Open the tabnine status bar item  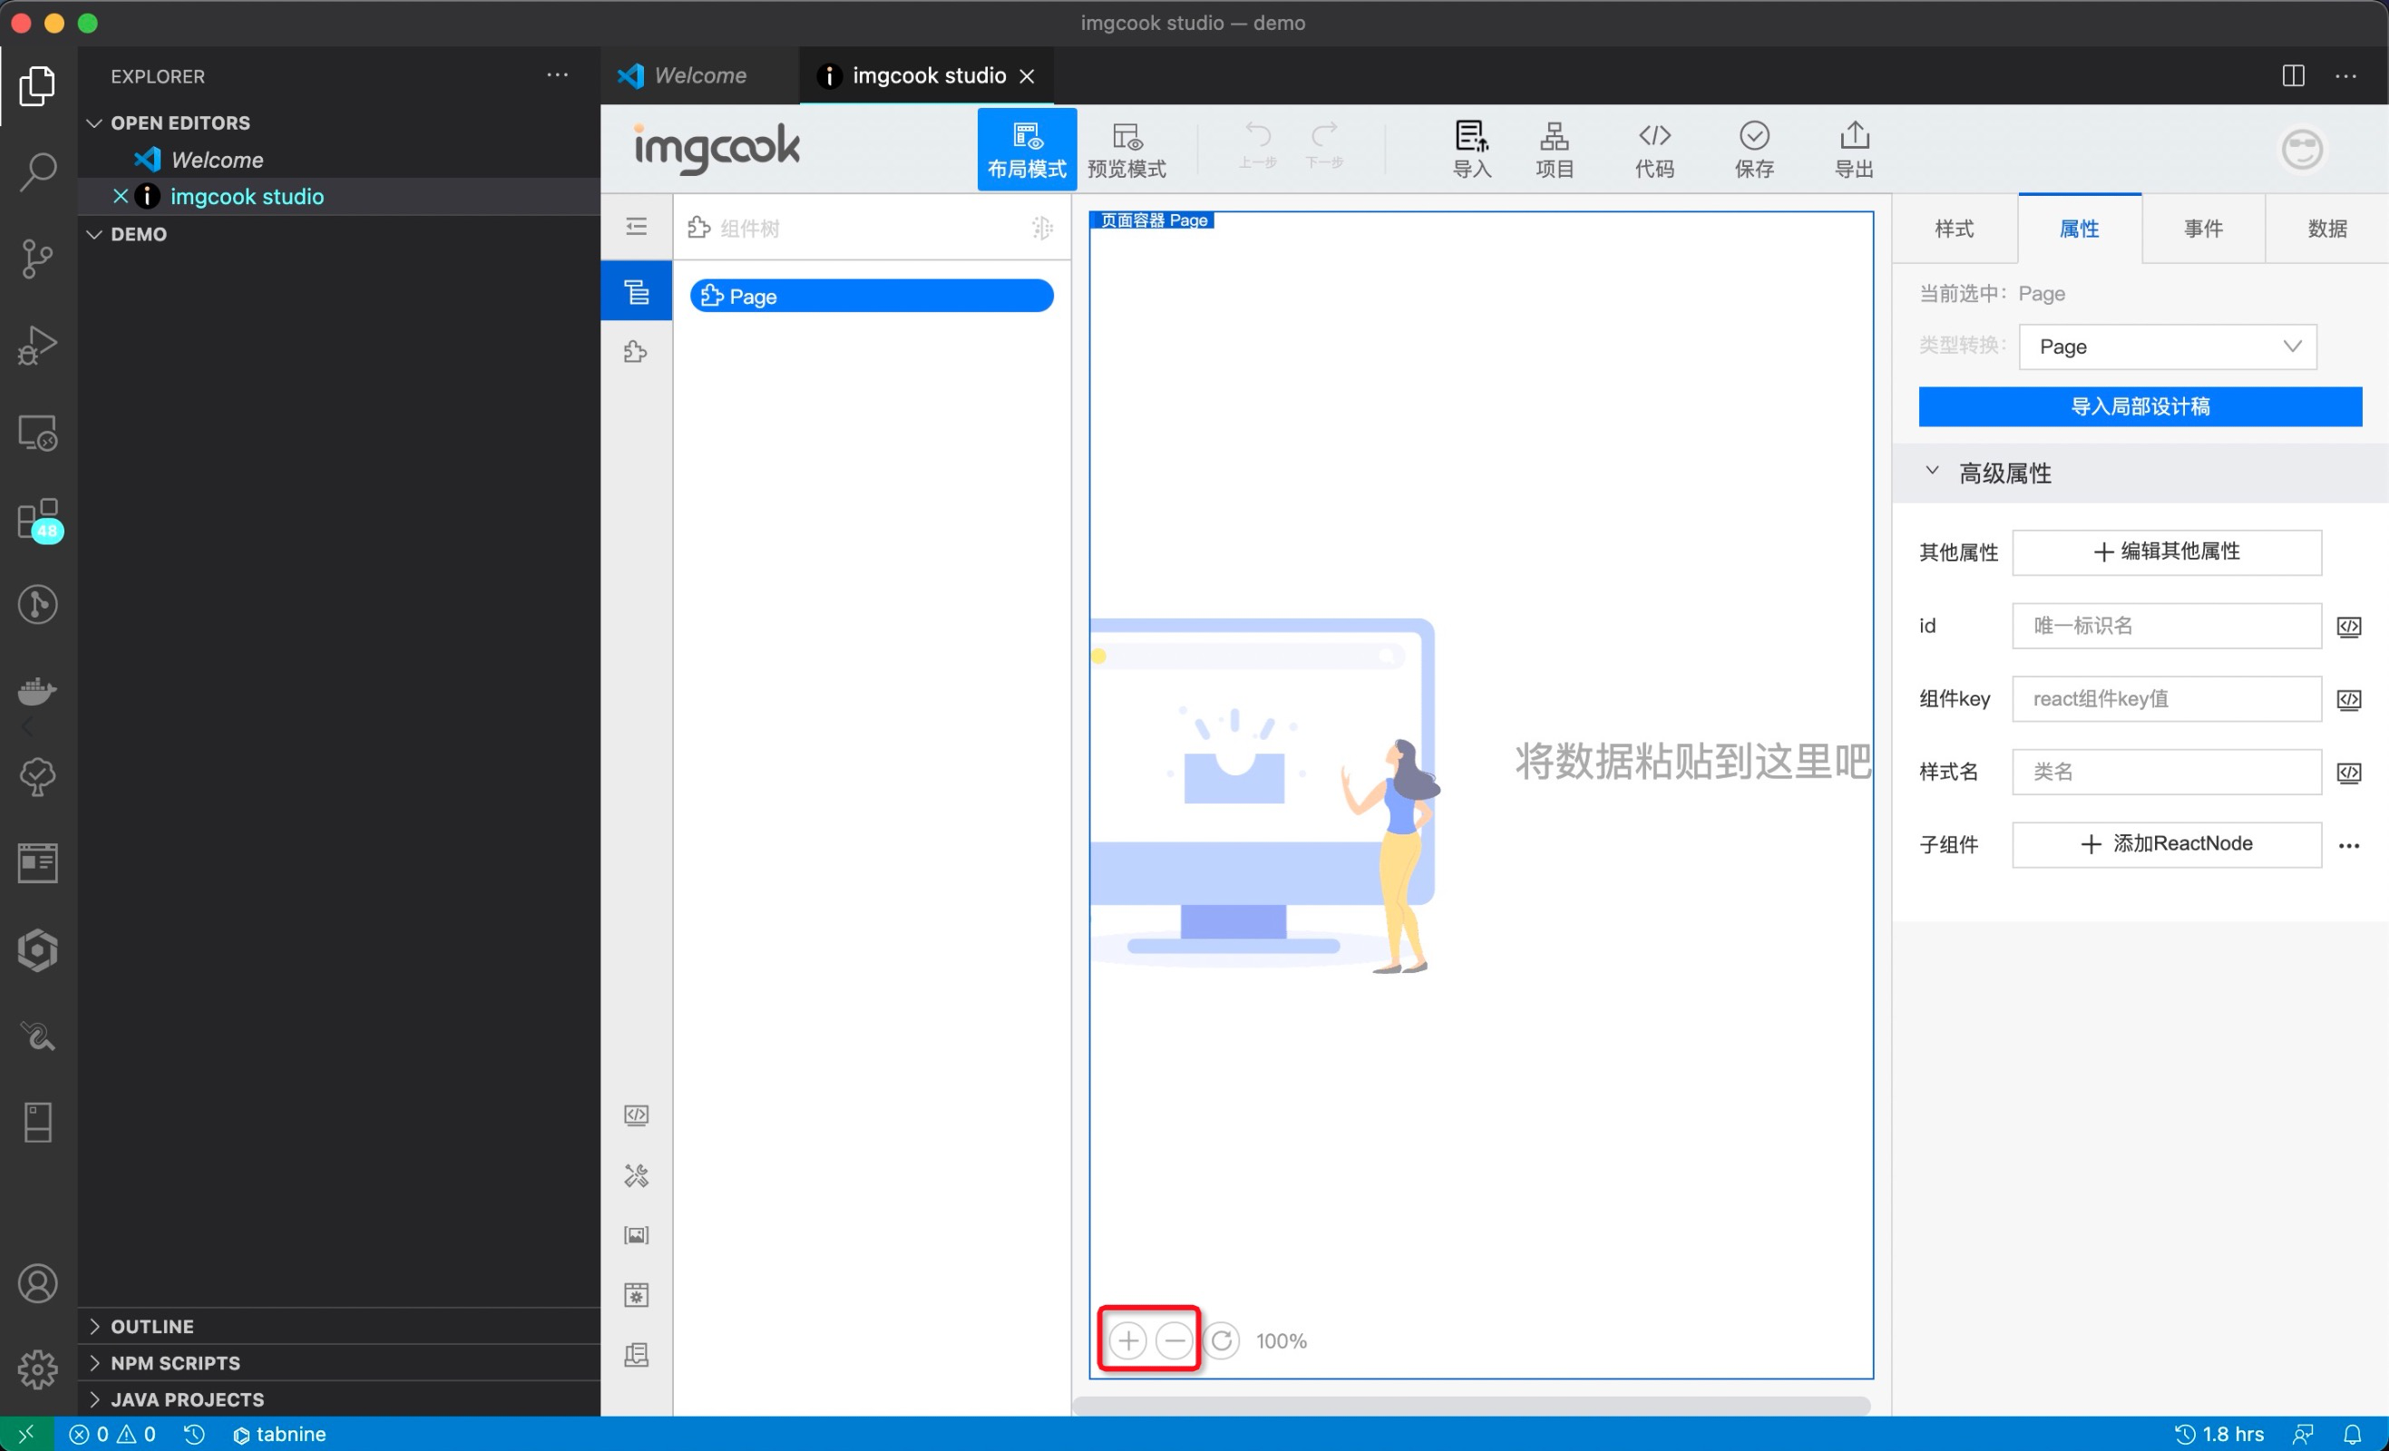[279, 1434]
